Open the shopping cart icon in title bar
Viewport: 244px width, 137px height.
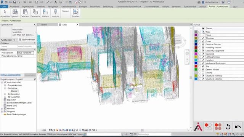point(223,2)
